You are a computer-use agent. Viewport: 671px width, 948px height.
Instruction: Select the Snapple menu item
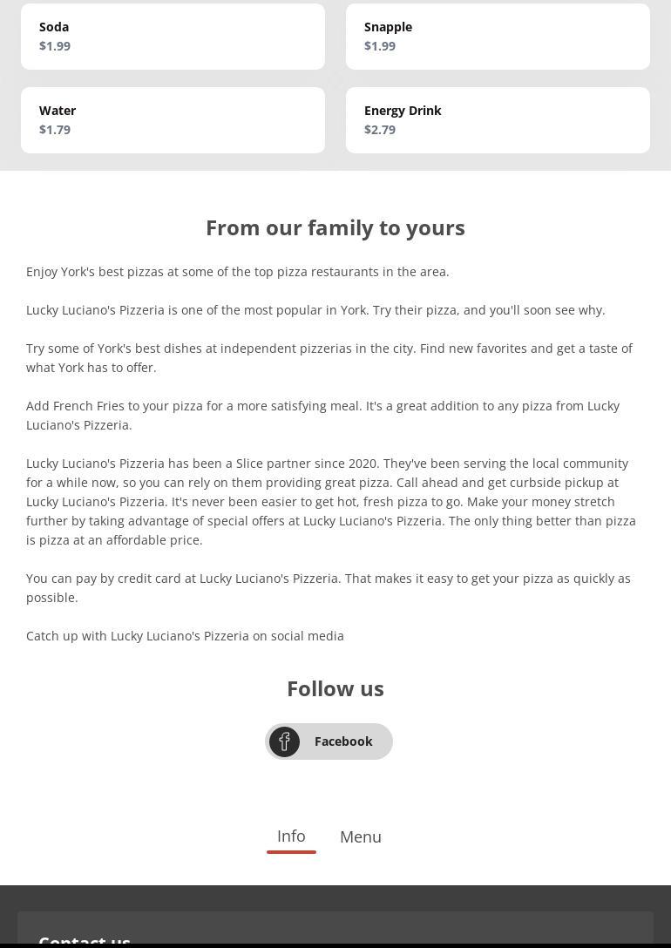point(498,37)
